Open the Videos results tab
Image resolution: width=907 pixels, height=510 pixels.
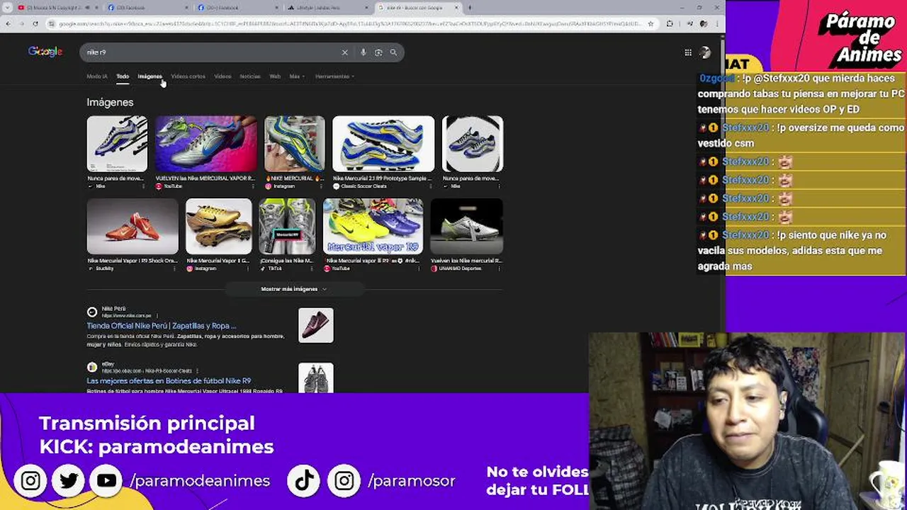tap(222, 76)
